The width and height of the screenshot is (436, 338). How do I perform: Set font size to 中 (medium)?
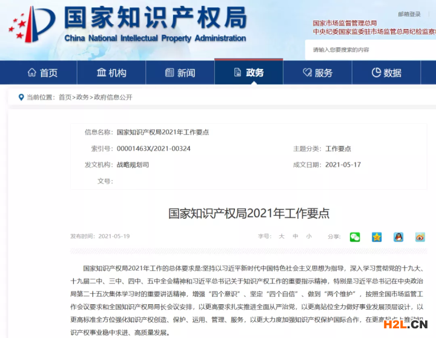pos(296,236)
